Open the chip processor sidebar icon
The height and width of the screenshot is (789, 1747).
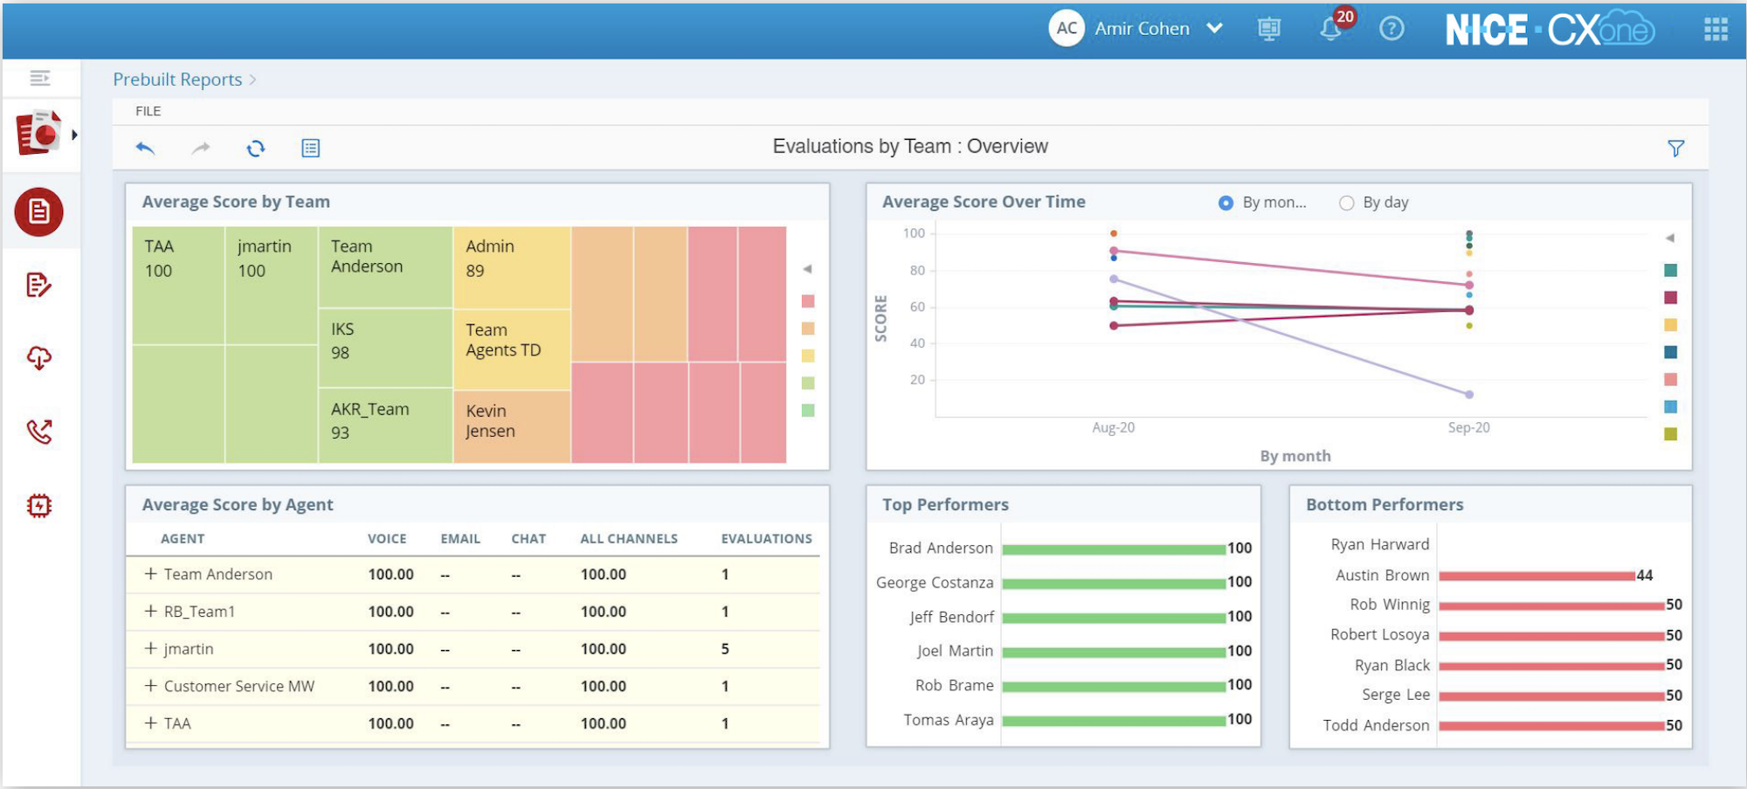click(39, 505)
